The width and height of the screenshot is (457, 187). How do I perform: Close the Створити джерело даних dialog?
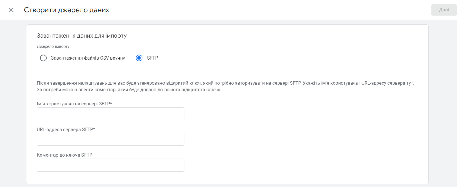coord(11,10)
